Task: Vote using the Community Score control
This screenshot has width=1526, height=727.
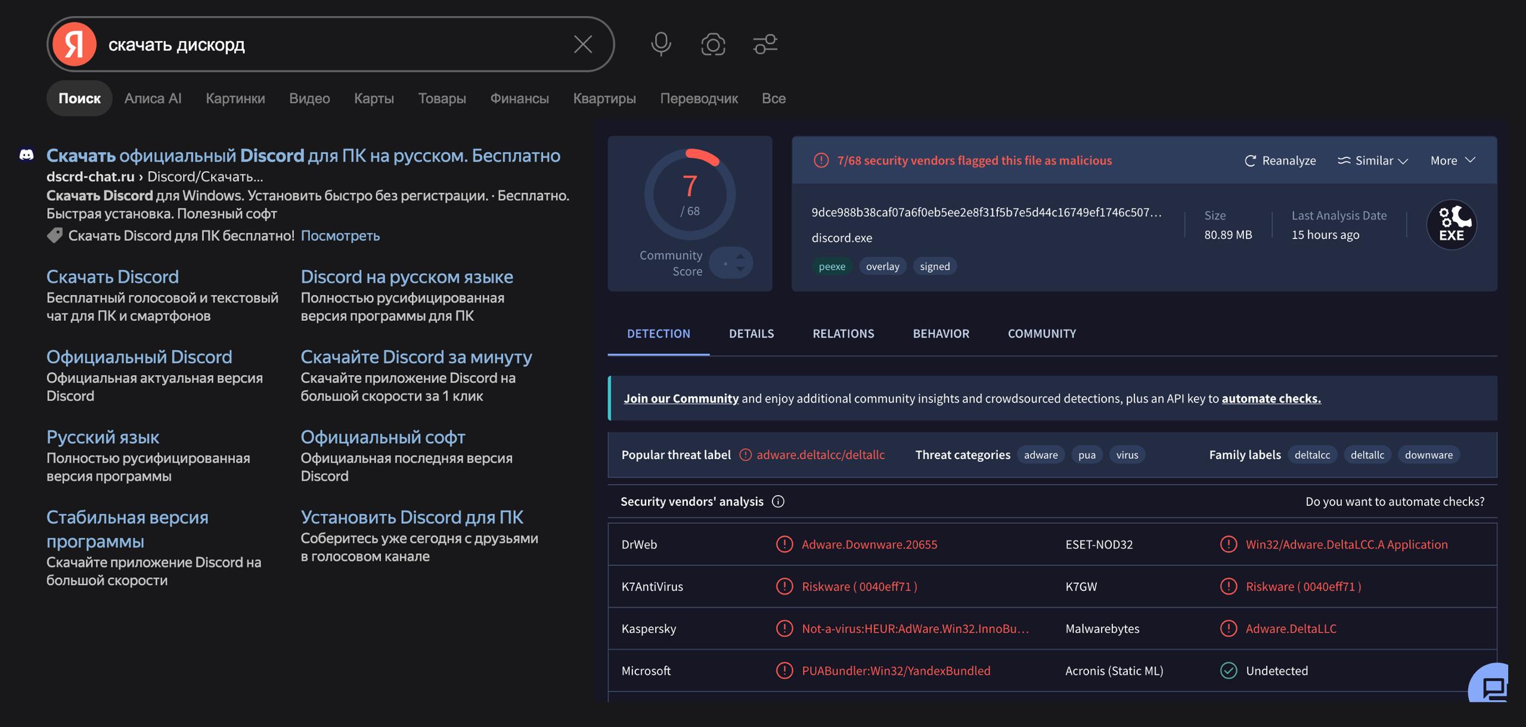Action: point(731,262)
